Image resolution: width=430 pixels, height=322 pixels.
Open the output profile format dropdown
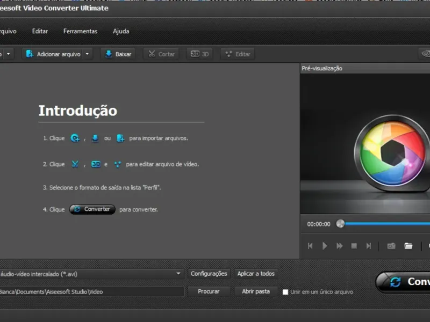pos(178,274)
